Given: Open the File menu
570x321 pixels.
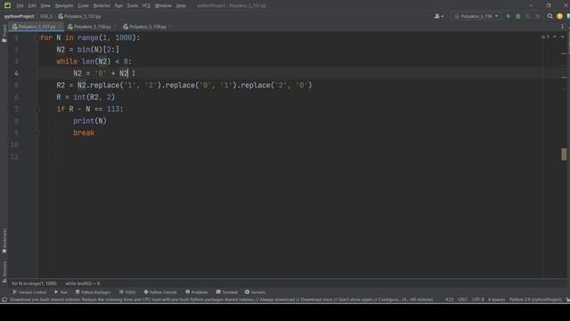Looking at the screenshot, I should click(x=20, y=5).
